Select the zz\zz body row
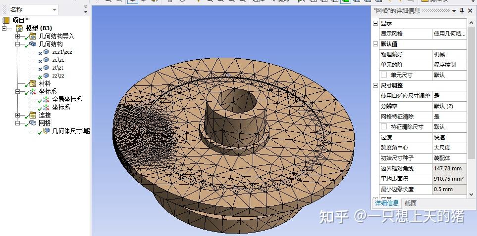 point(58,76)
